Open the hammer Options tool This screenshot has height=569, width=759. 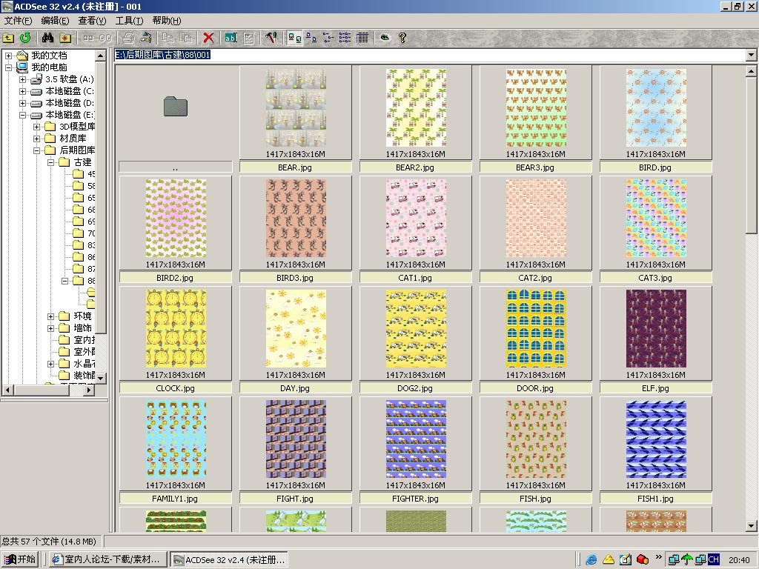tap(271, 38)
